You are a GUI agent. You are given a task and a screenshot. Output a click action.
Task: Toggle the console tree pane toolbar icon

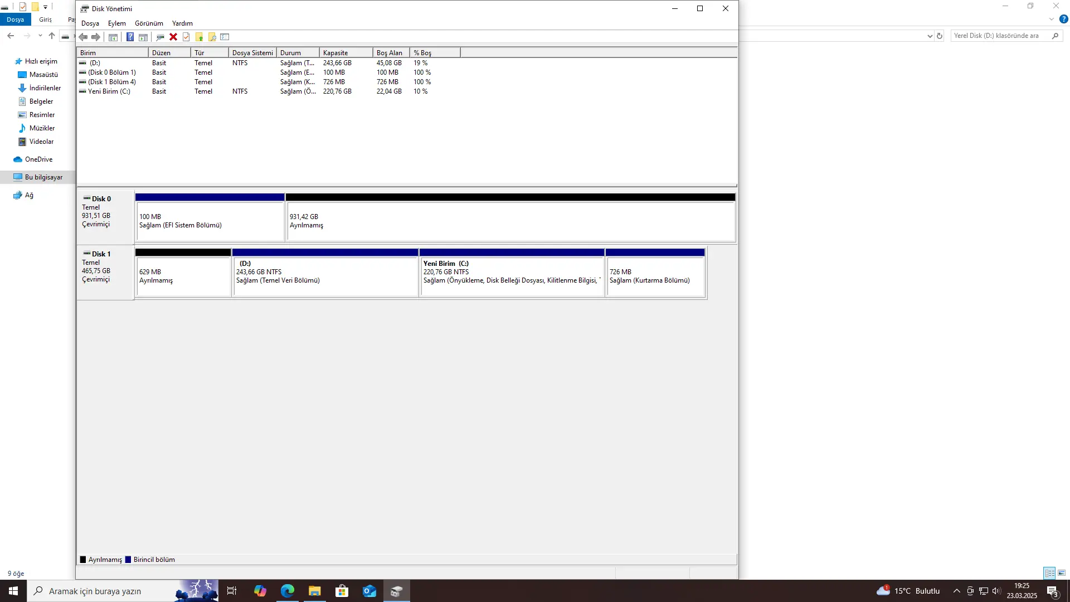pyautogui.click(x=113, y=37)
